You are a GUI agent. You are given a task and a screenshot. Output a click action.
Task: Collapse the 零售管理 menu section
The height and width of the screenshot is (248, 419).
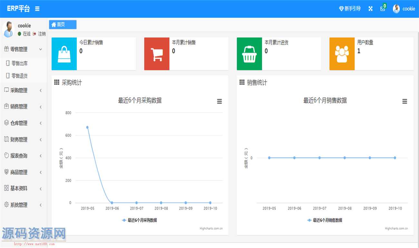pyautogui.click(x=23, y=49)
